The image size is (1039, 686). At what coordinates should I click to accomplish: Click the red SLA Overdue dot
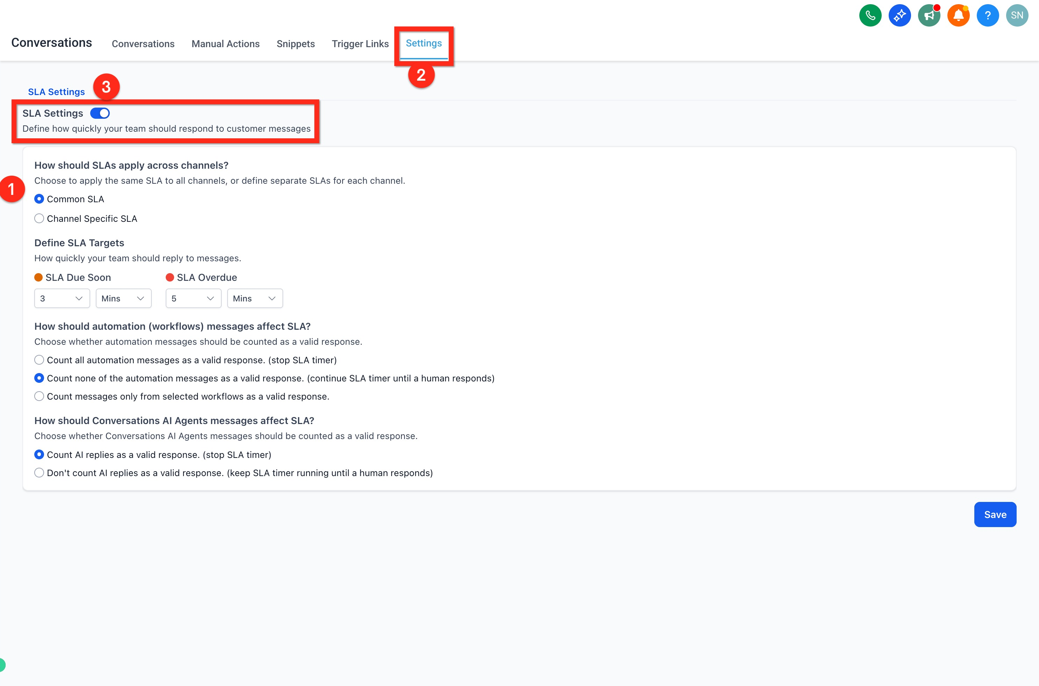coord(170,277)
